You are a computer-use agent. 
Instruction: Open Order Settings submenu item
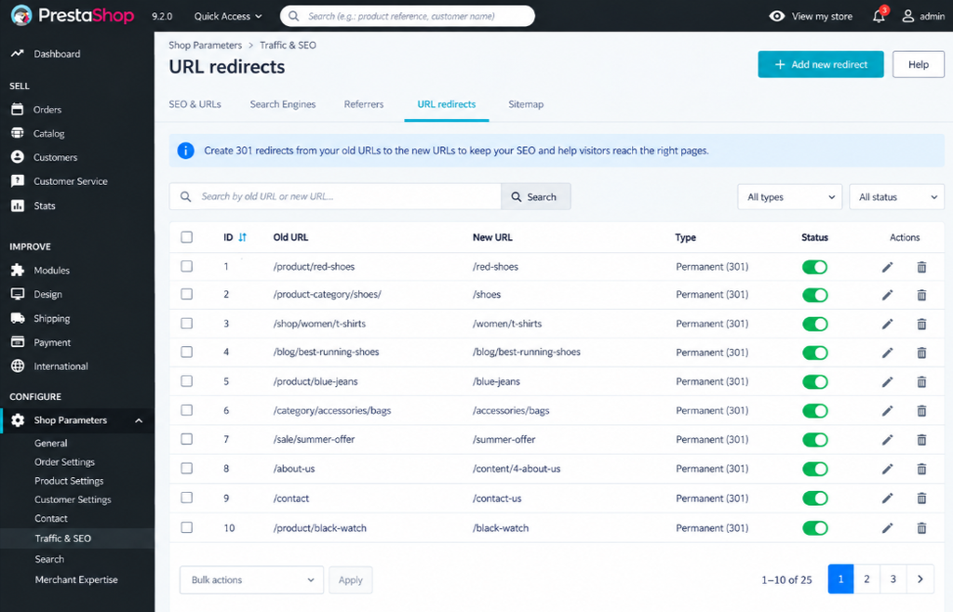64,462
